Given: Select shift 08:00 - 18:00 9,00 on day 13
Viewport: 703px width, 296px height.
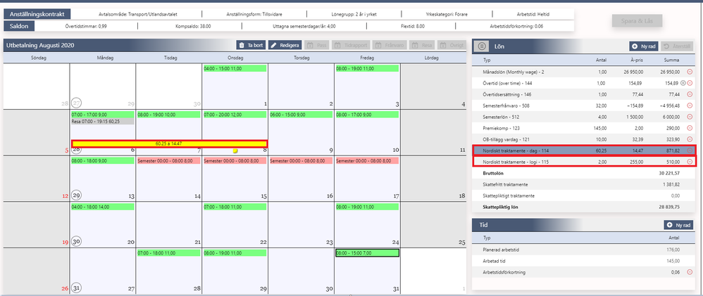Looking at the screenshot, I should (x=103, y=161).
